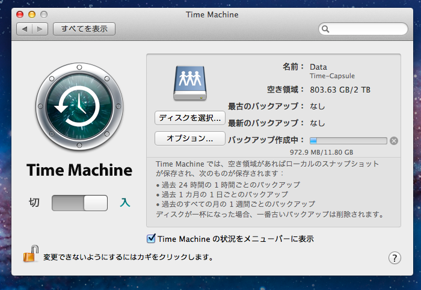The width and height of the screenshot is (421, 290).
Task: Click the search magnifier icon
Action: tap(325, 29)
